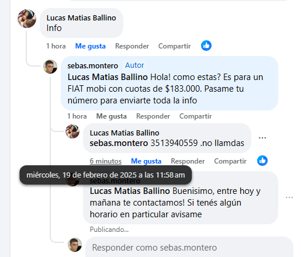The width and height of the screenshot is (301, 257).
Task: Click Compartir under the FIAT mobi reply
Action: coord(196,116)
